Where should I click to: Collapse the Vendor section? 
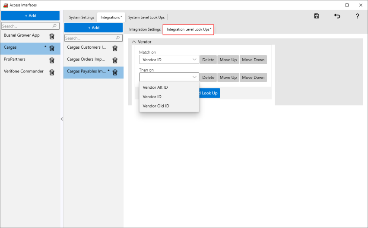coord(133,42)
